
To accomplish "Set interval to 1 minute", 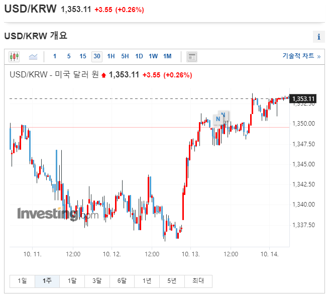I will tap(55, 56).
